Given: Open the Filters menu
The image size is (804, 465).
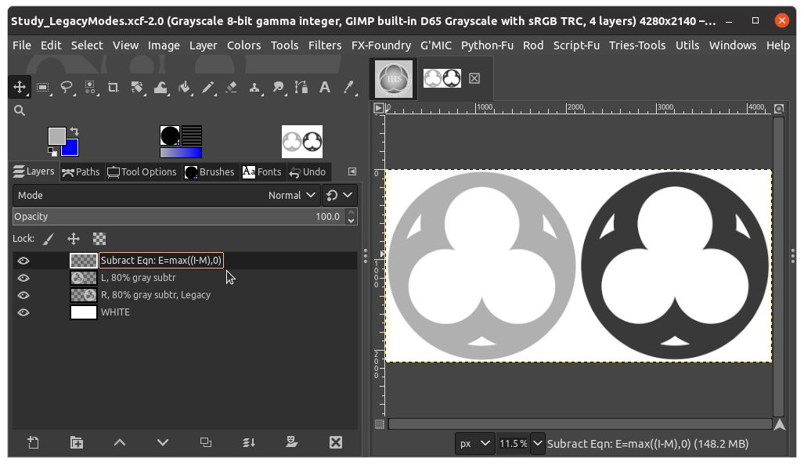Looking at the screenshot, I should [x=325, y=45].
